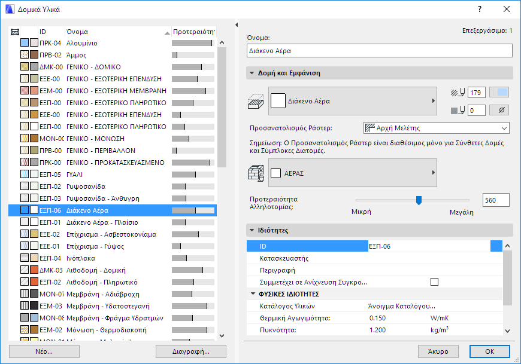Click the hatch icon of Λιθοδομή - Δομική

point(25,270)
